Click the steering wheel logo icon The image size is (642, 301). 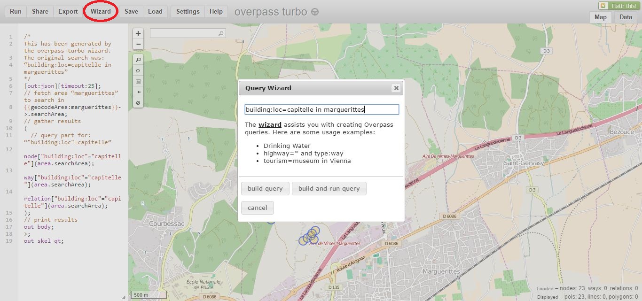tap(315, 12)
